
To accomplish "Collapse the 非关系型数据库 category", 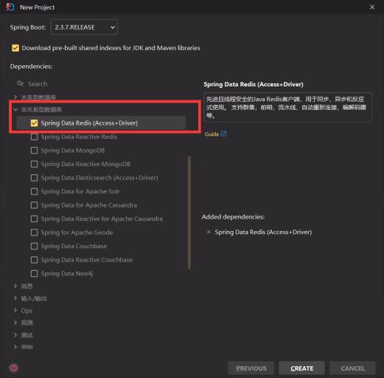I will pos(15,109).
